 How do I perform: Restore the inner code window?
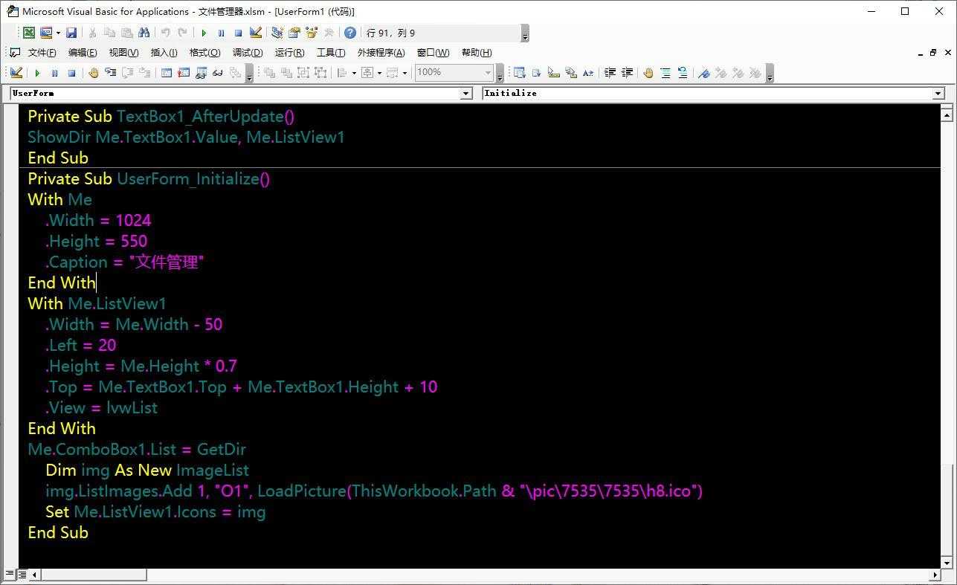coord(933,53)
